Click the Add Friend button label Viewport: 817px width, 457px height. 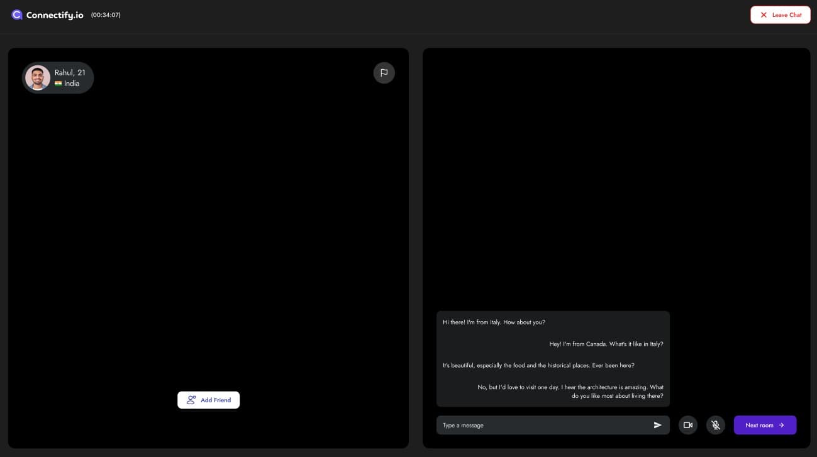coord(216,400)
